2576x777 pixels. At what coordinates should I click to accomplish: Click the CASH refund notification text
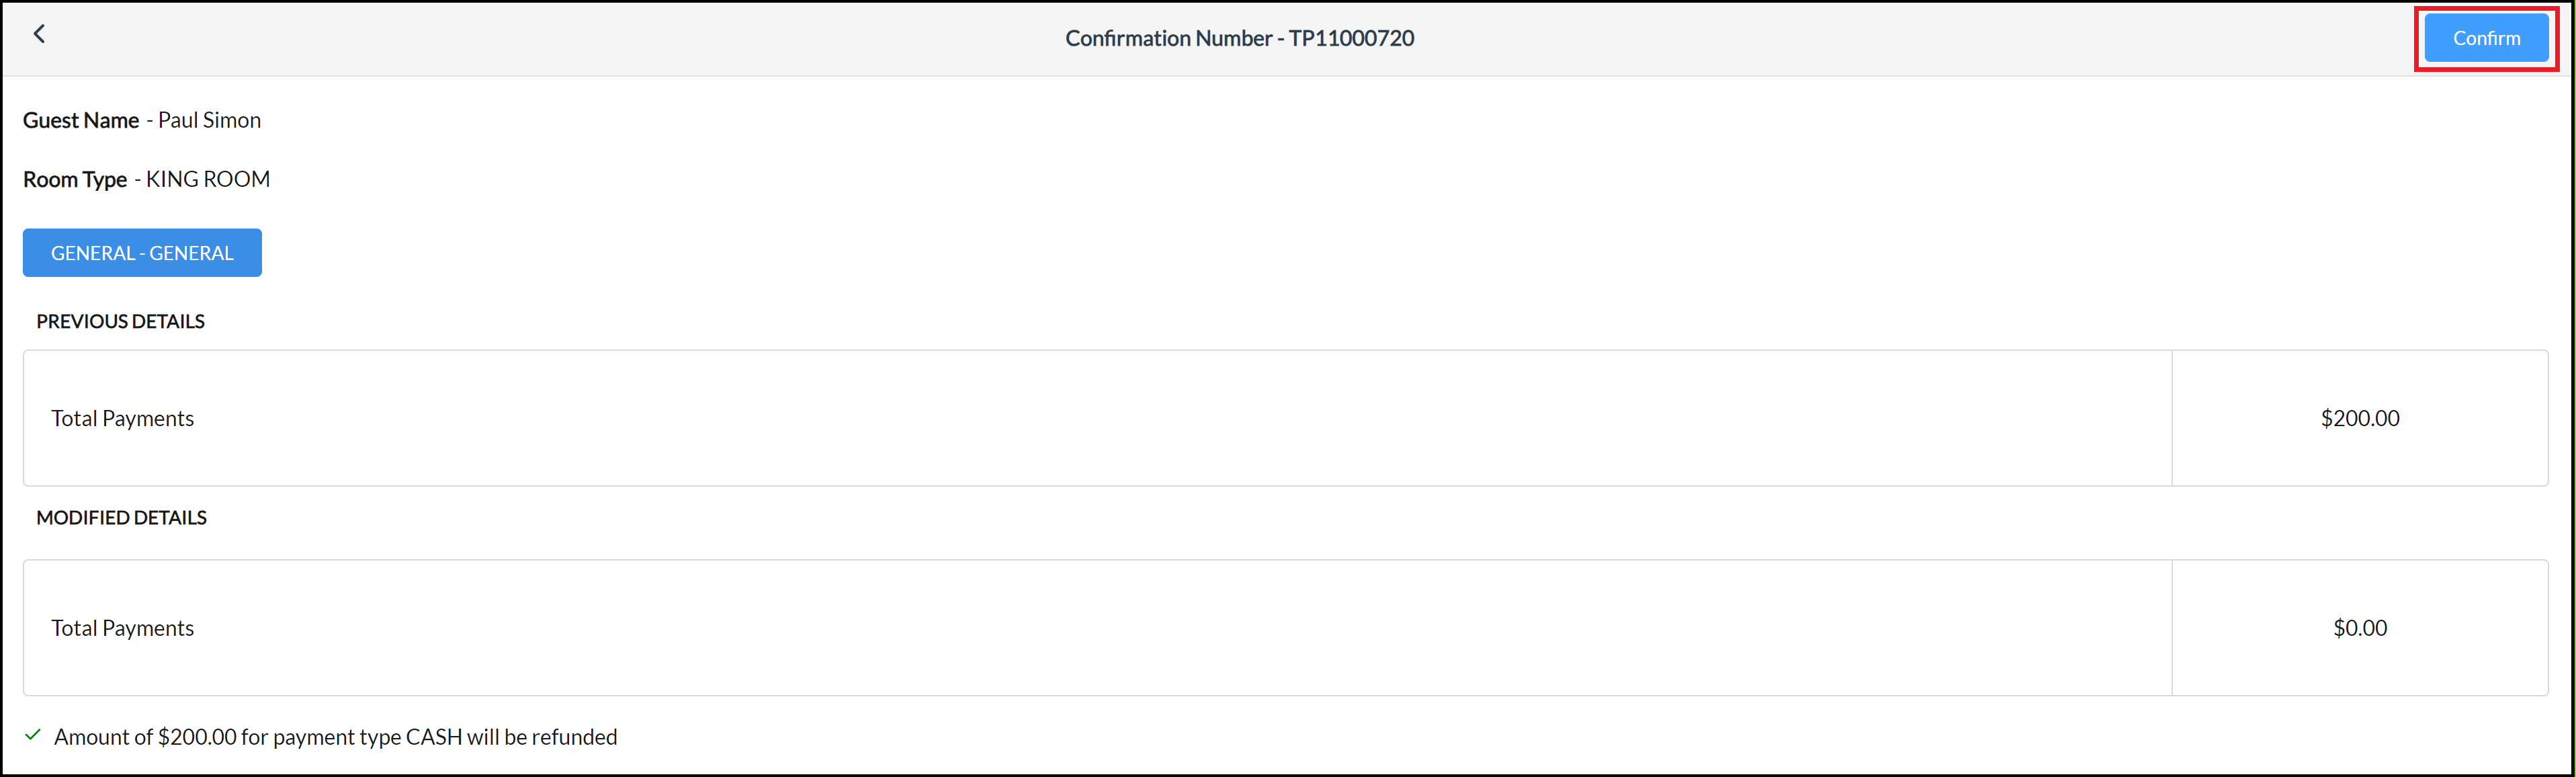coord(336,736)
